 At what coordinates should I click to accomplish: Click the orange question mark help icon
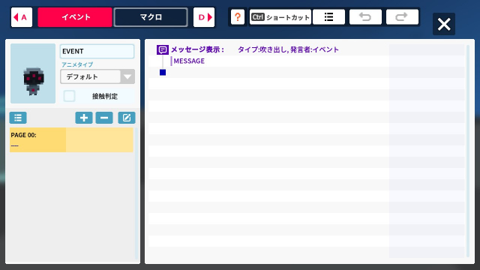[x=238, y=16]
